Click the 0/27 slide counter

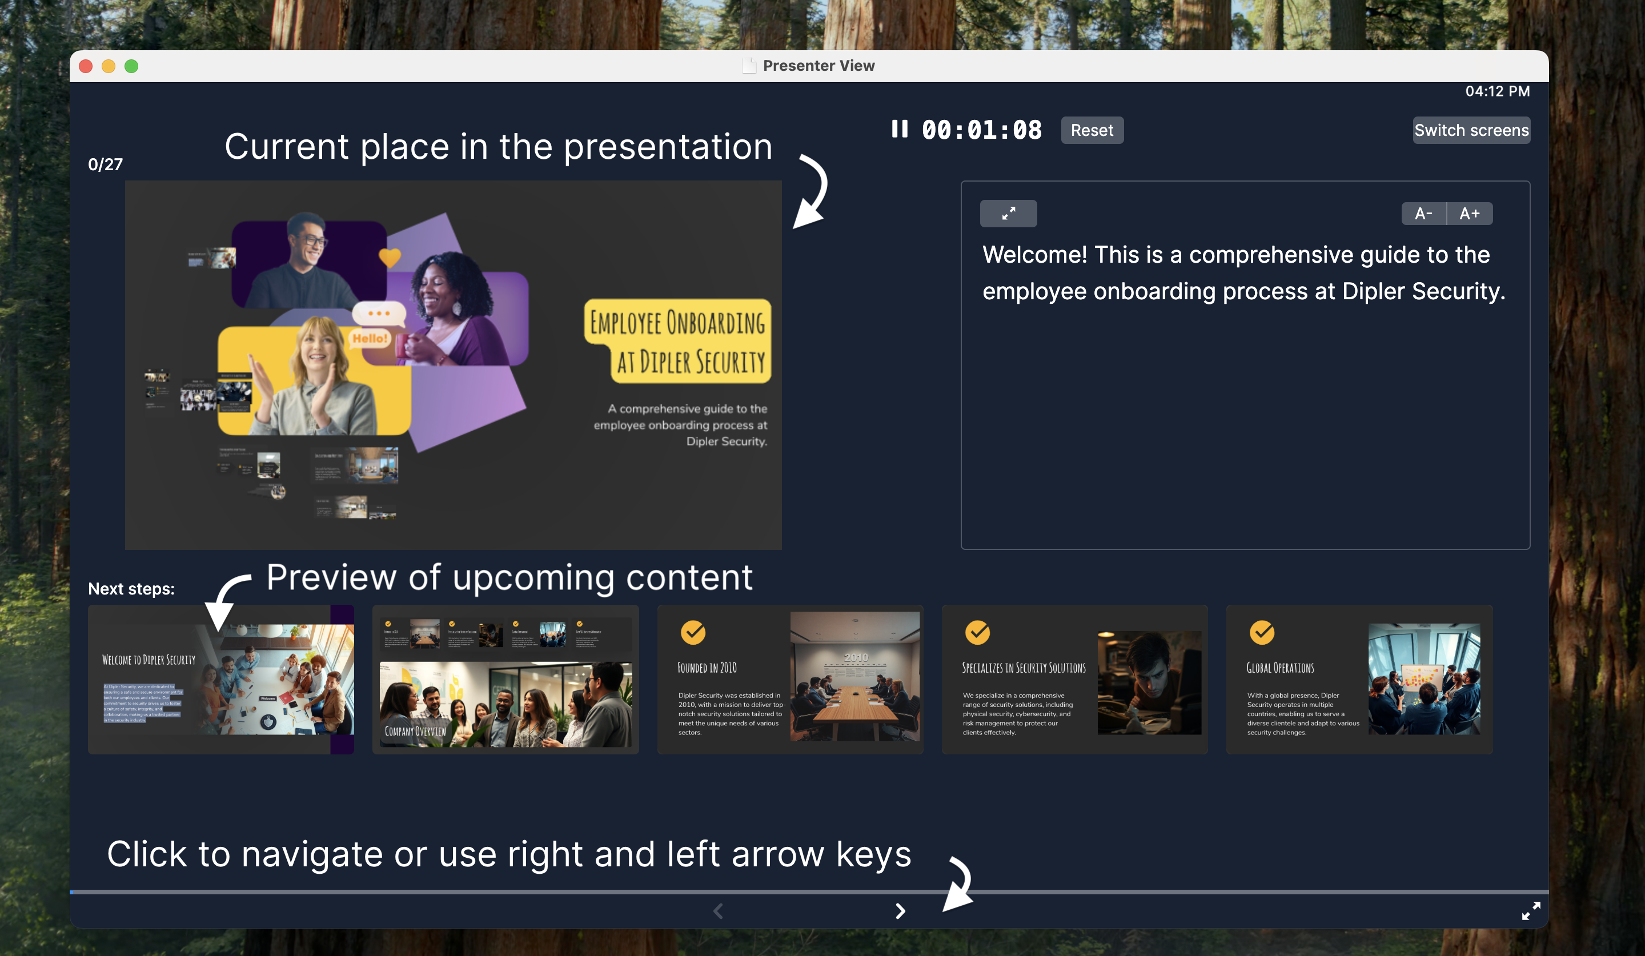105,164
